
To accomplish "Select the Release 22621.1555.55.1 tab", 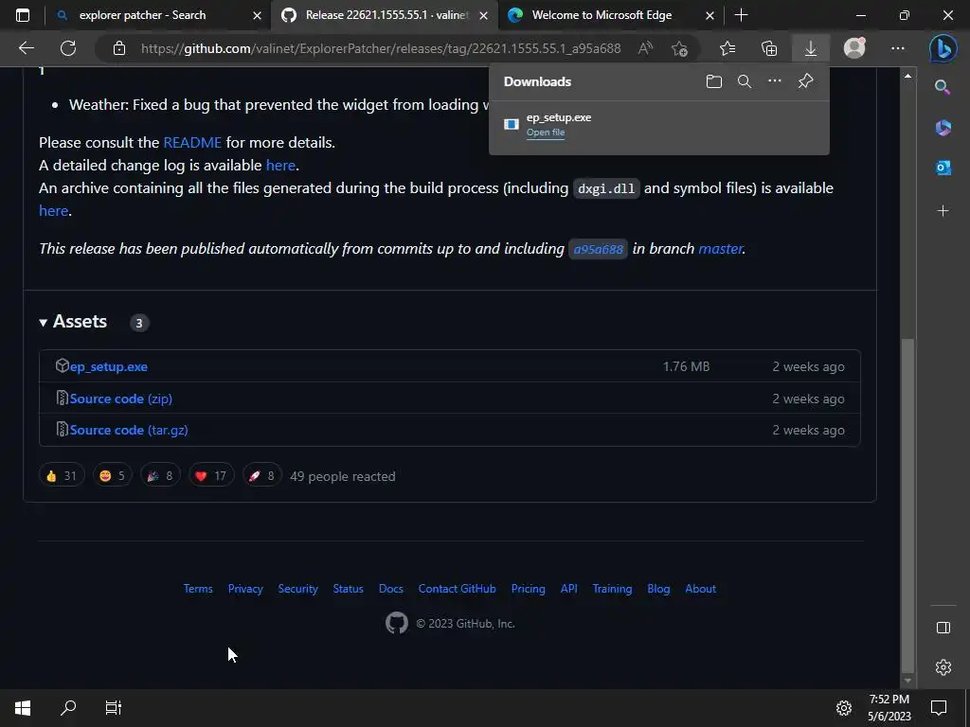I will click(384, 15).
